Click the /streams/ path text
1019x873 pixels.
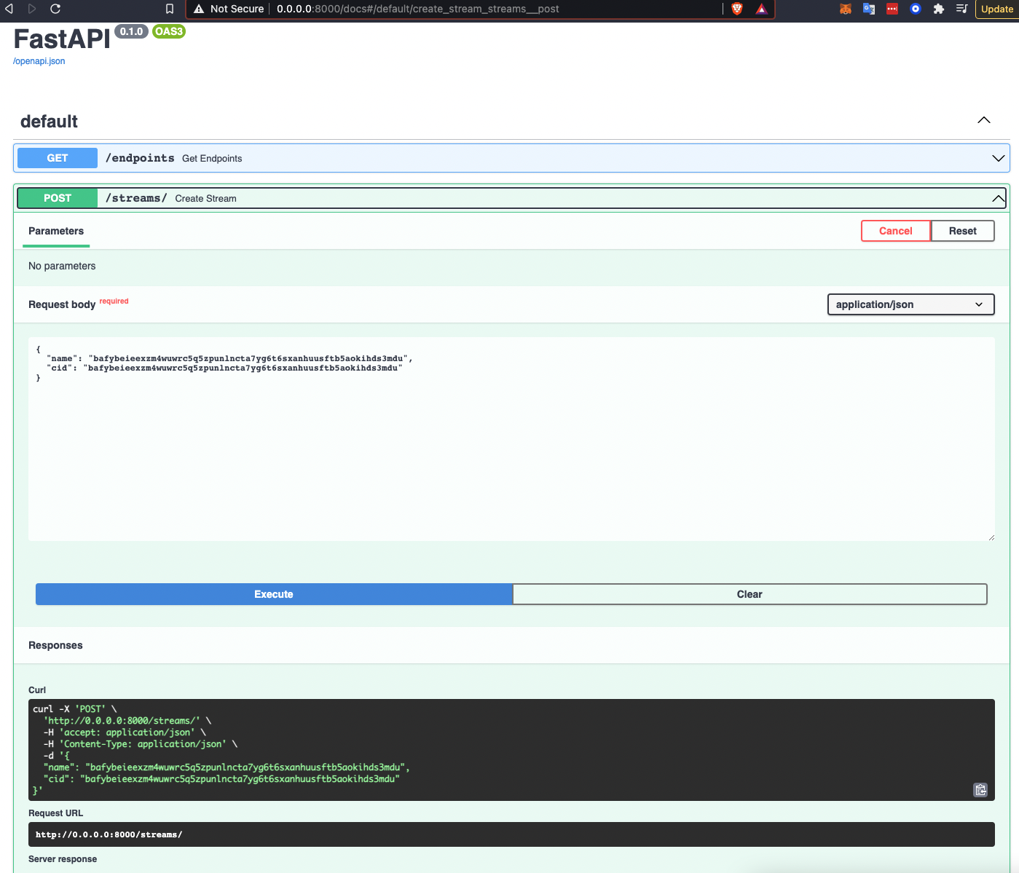pyautogui.click(x=136, y=198)
